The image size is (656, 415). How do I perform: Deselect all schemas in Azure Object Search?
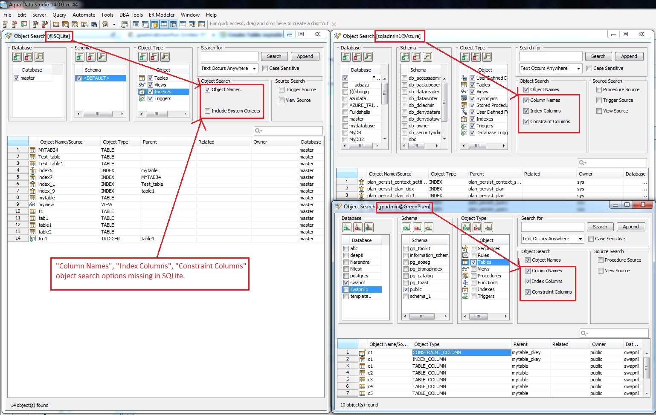[416, 57]
